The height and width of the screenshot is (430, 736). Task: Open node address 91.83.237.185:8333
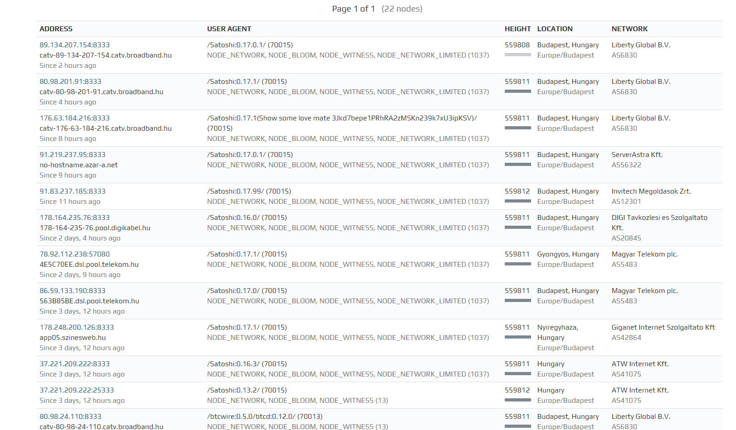[73, 191]
